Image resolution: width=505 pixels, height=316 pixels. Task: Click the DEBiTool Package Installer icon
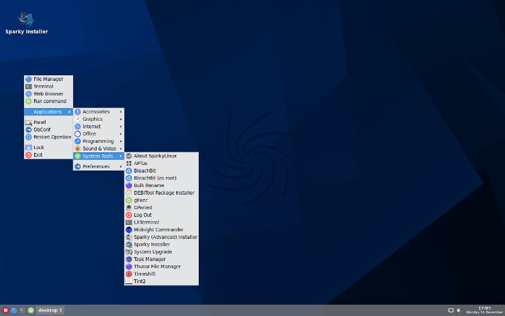click(129, 193)
